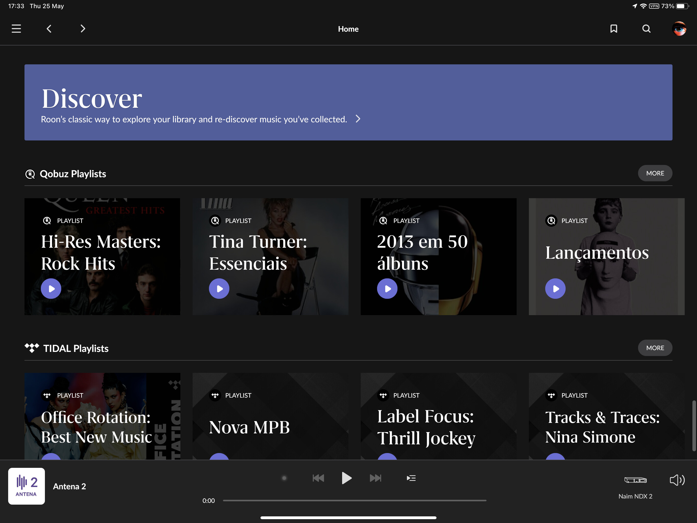
Task: Click Qobuz icon on Tina Turner card
Action: tap(215, 220)
